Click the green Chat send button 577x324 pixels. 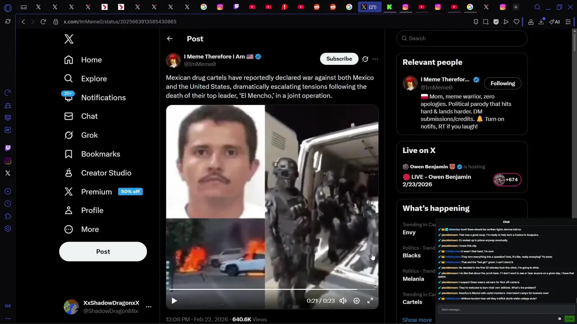(x=570, y=319)
